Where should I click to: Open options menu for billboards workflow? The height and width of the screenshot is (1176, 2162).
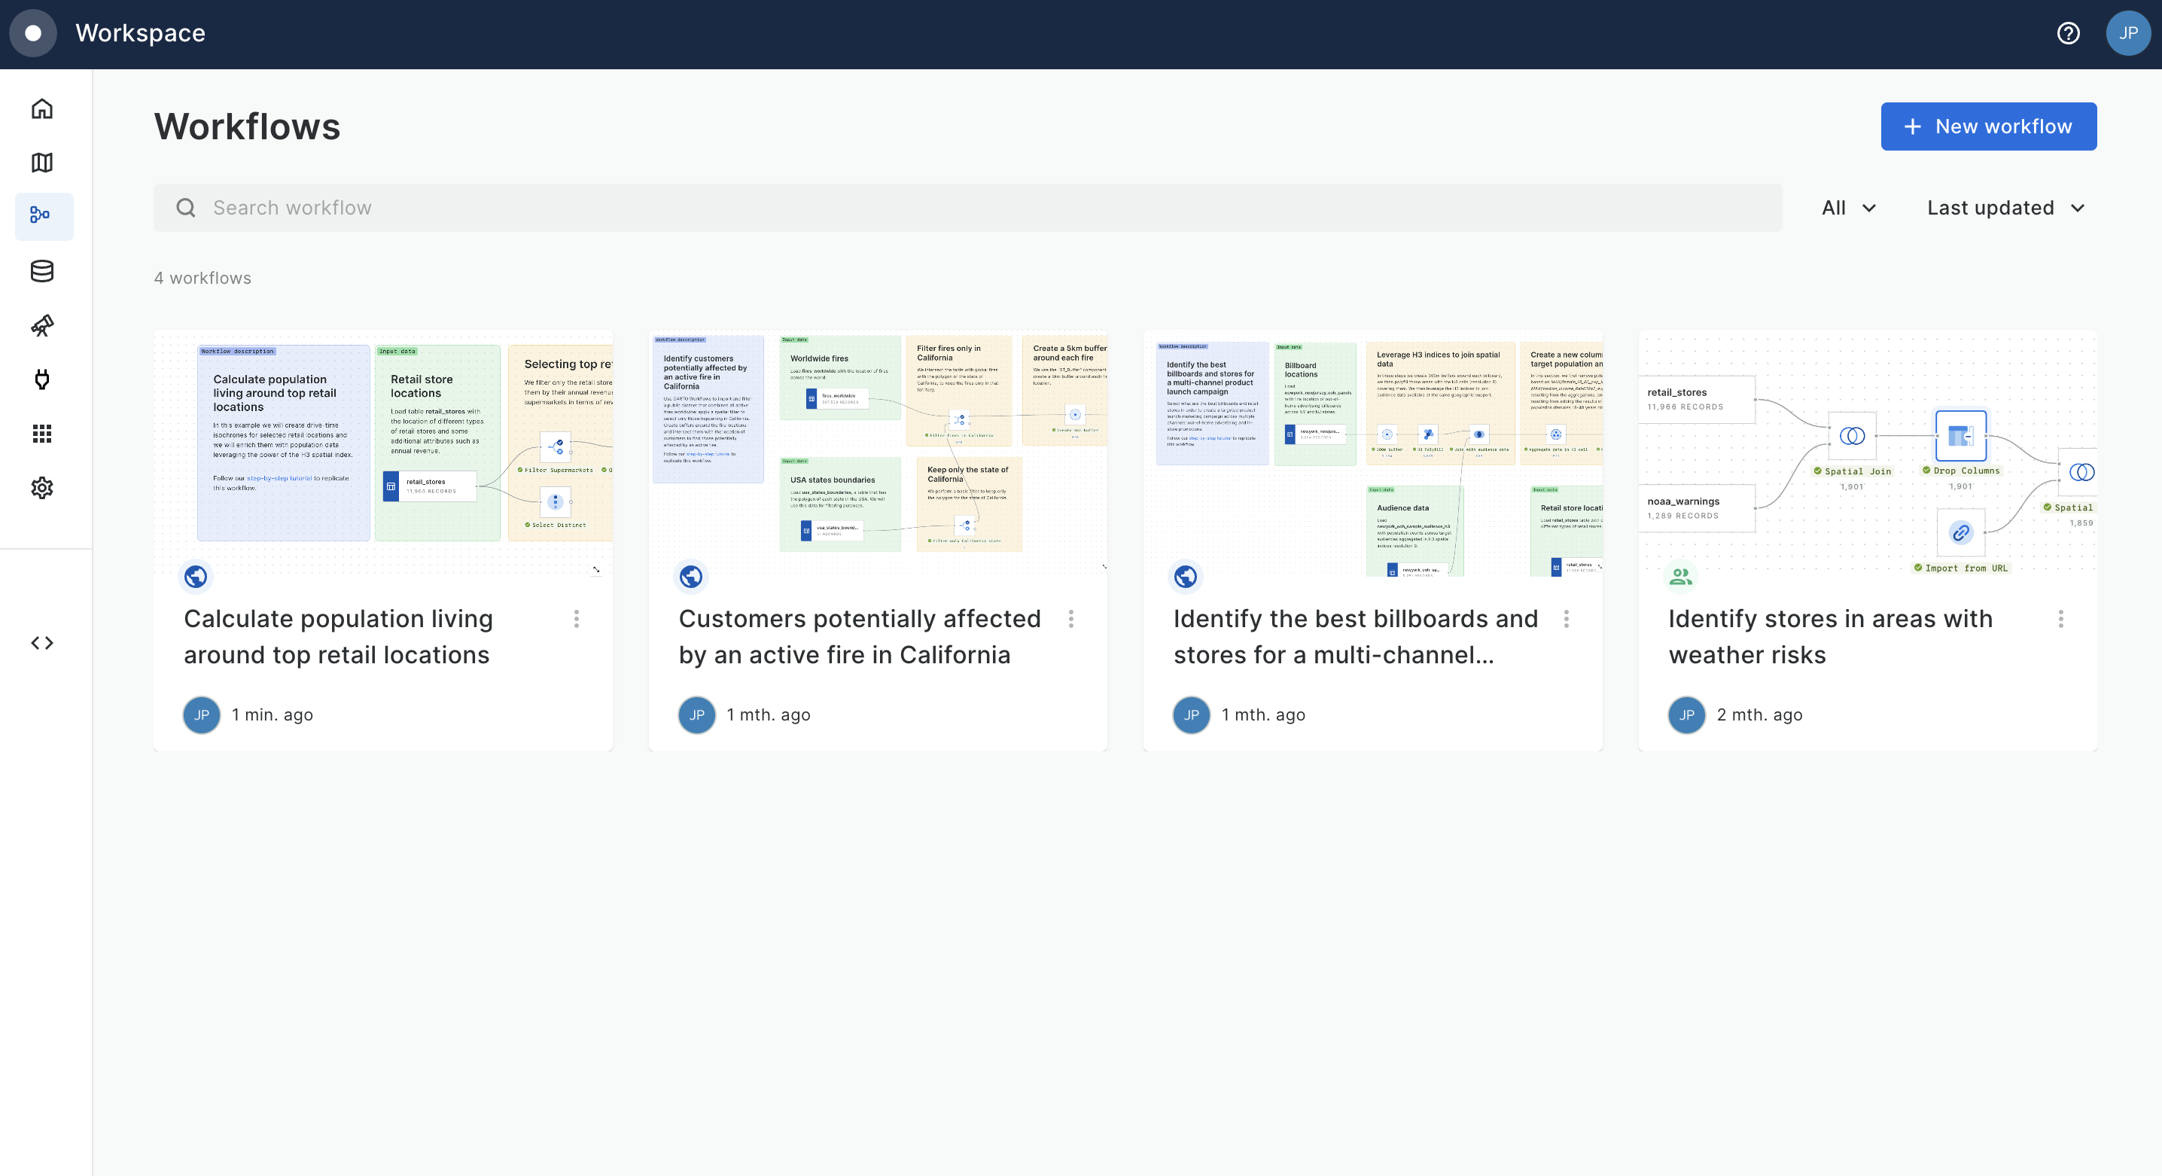pyautogui.click(x=1566, y=620)
